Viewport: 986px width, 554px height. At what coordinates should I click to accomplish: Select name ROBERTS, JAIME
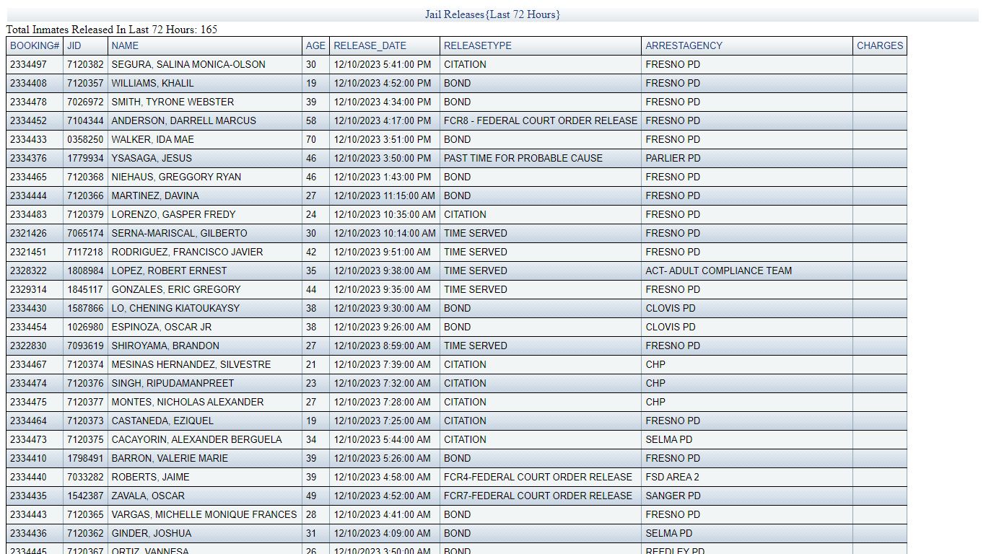click(x=150, y=477)
